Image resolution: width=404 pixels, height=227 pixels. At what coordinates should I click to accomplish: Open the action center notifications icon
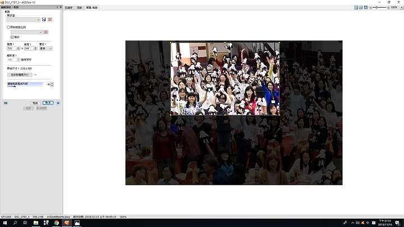[x=398, y=223]
